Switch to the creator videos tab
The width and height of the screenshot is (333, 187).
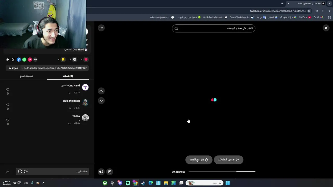(x=26, y=76)
